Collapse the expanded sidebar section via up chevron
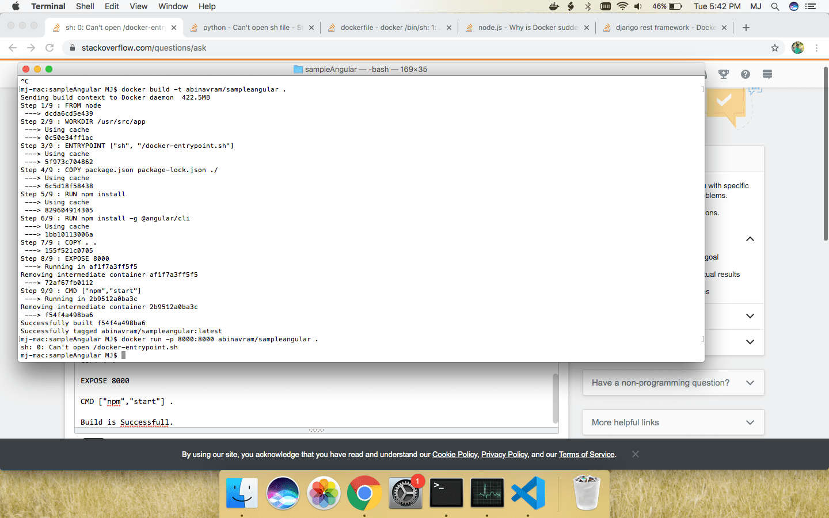 pyautogui.click(x=750, y=238)
